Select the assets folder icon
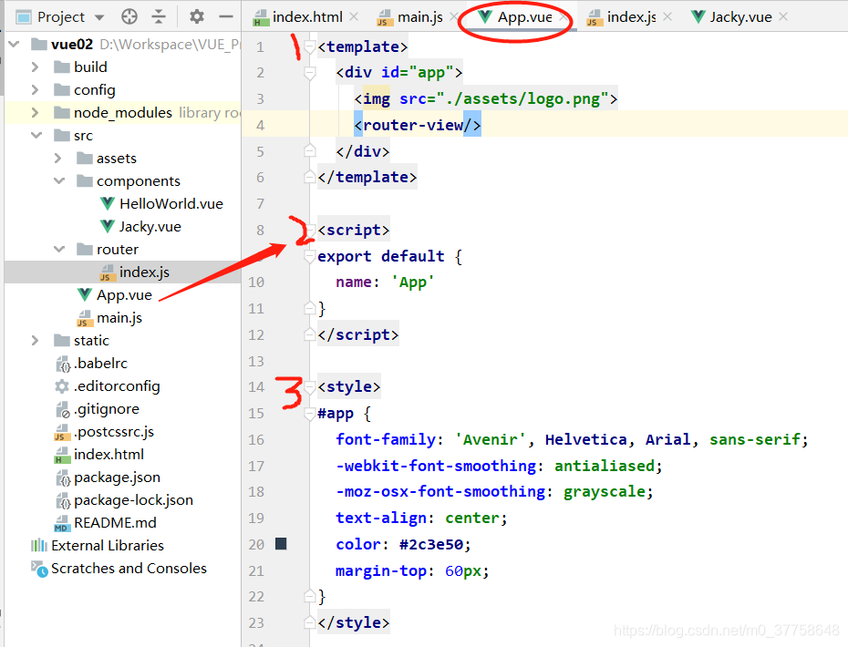The height and width of the screenshot is (647, 848). 85,159
